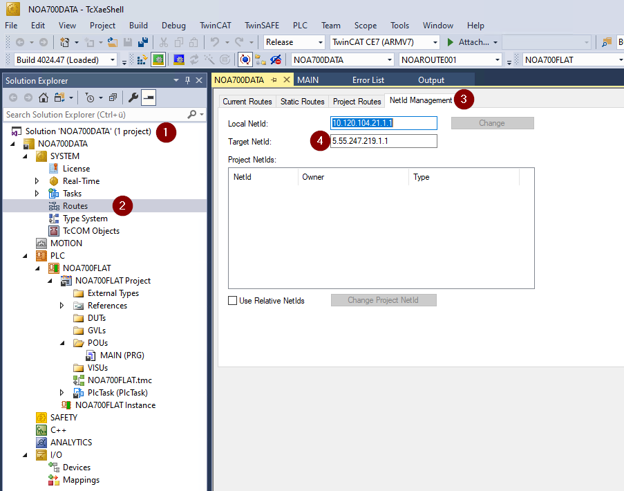624x491 pixels.
Task: Click the Restart TwinCAT Config Mode icon
Action: click(x=179, y=60)
